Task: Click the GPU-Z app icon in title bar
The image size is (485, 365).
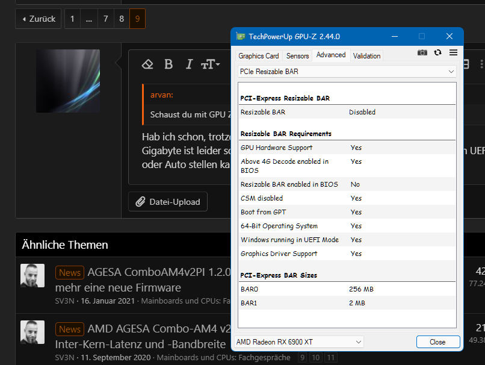Action: (x=241, y=36)
